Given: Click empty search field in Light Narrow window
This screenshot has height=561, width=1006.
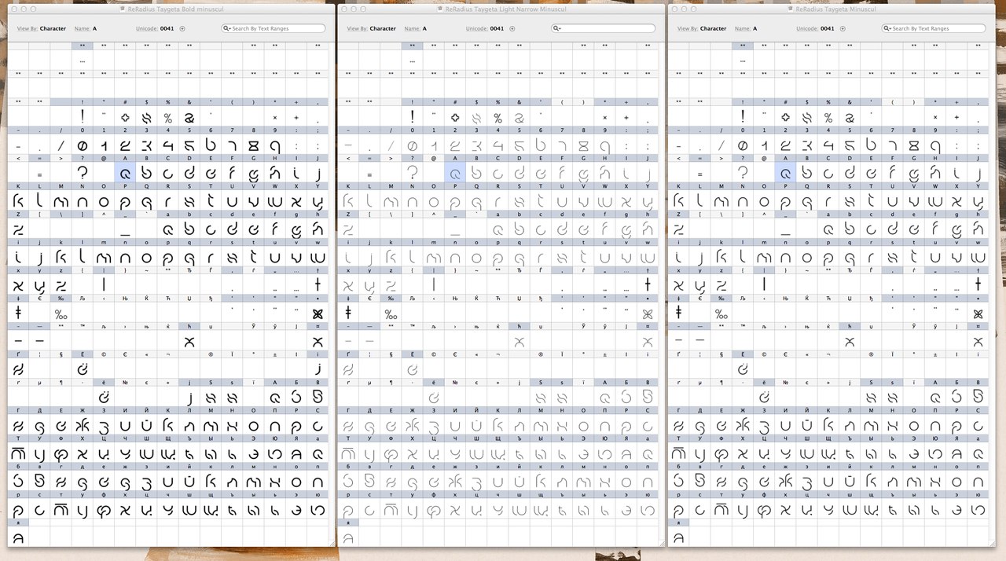Looking at the screenshot, I should [x=607, y=28].
